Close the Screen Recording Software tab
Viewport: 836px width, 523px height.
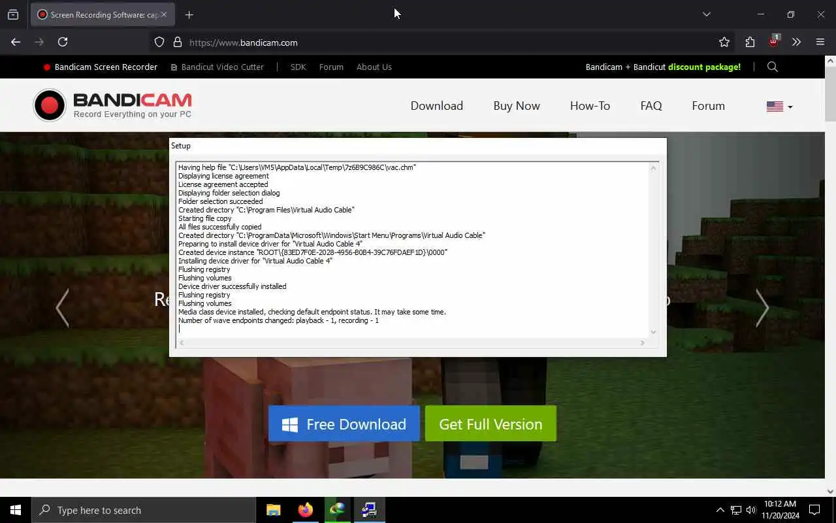[x=164, y=14]
